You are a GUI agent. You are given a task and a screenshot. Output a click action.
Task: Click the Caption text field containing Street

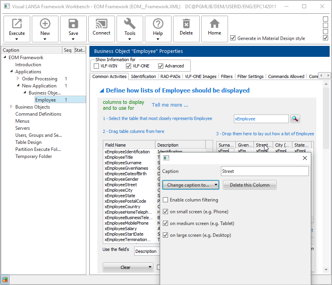point(265,171)
